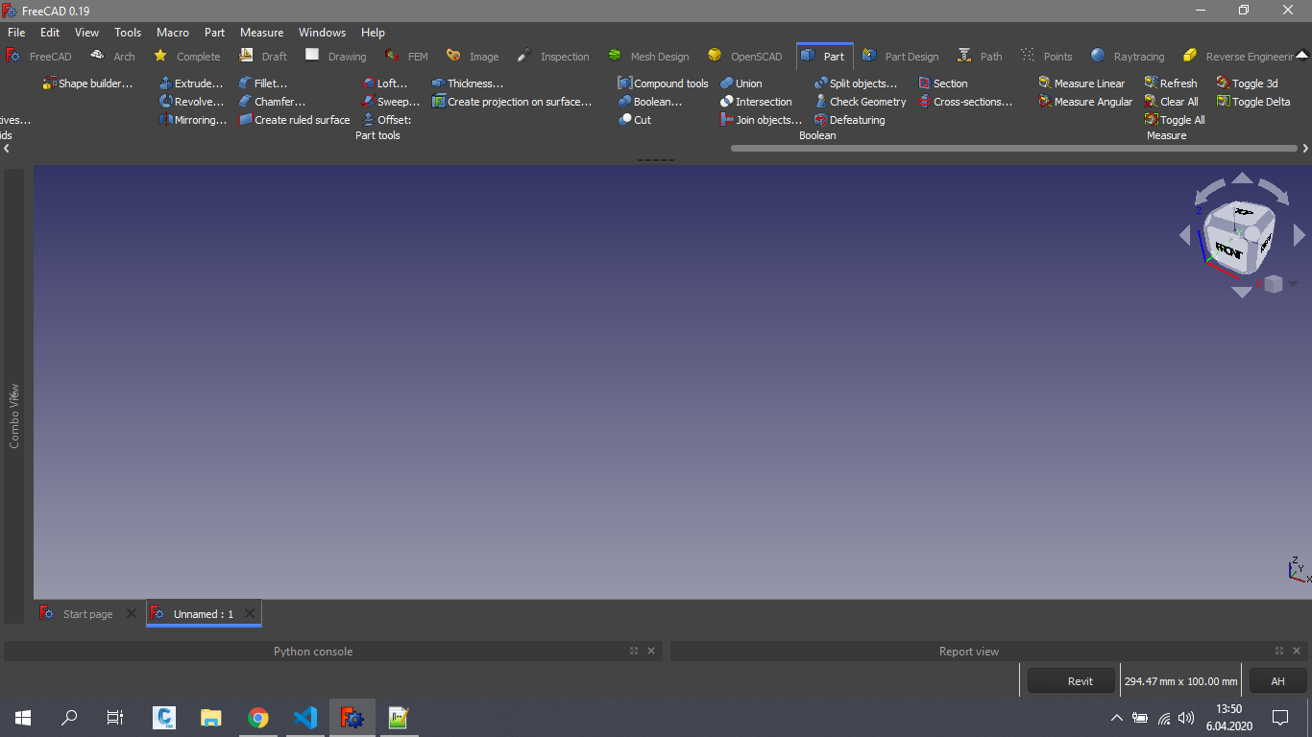Click the AH button in status bar
The height and width of the screenshot is (737, 1312).
[x=1277, y=681]
